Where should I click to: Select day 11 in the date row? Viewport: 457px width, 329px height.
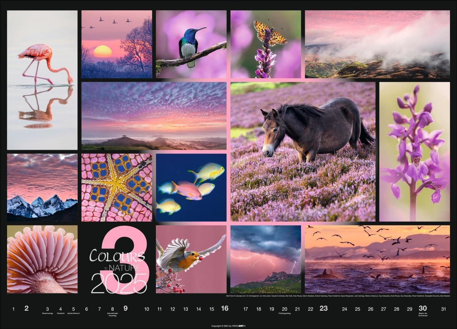[x=159, y=309]
